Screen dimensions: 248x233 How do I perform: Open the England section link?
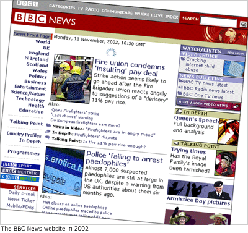click(39, 53)
